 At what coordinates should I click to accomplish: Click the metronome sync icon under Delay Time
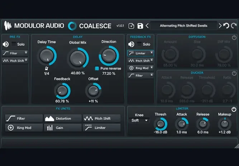[47, 68]
